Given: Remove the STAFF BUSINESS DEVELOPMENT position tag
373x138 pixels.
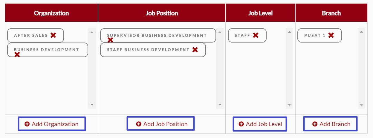Looking at the screenshot, I should point(195,50).
